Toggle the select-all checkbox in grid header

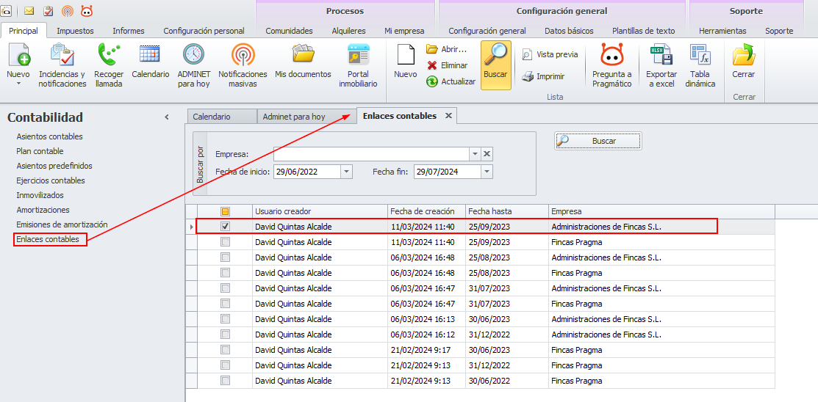[225, 211]
